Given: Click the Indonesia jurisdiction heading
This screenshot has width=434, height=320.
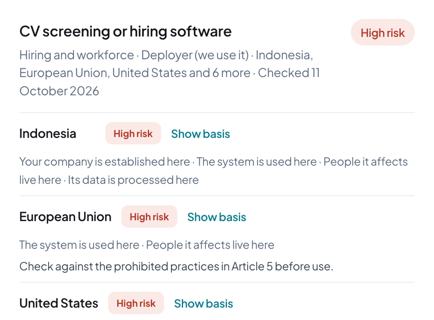Looking at the screenshot, I should [x=47, y=134].
